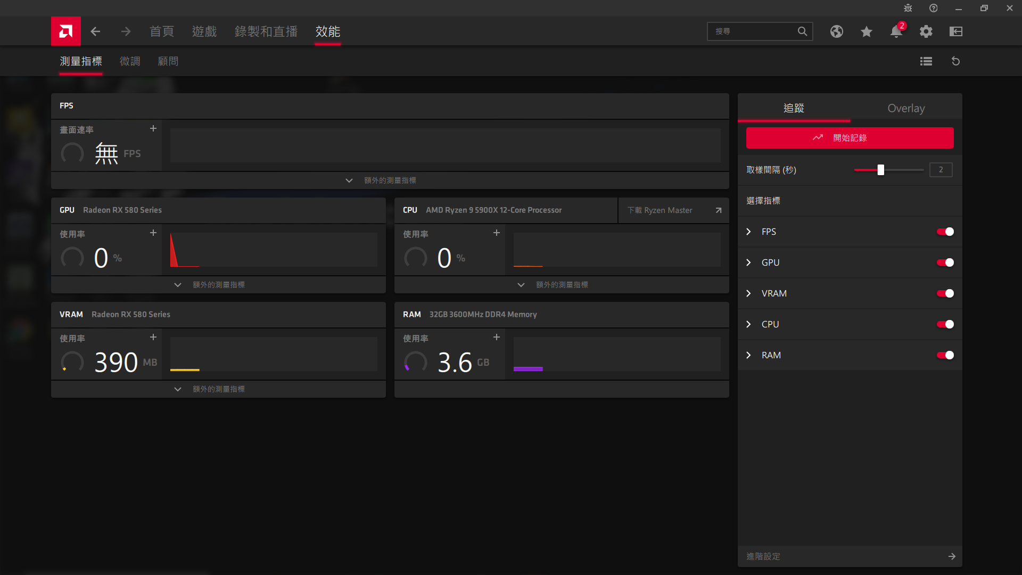Toggle CPU tracking switch

pos(945,324)
